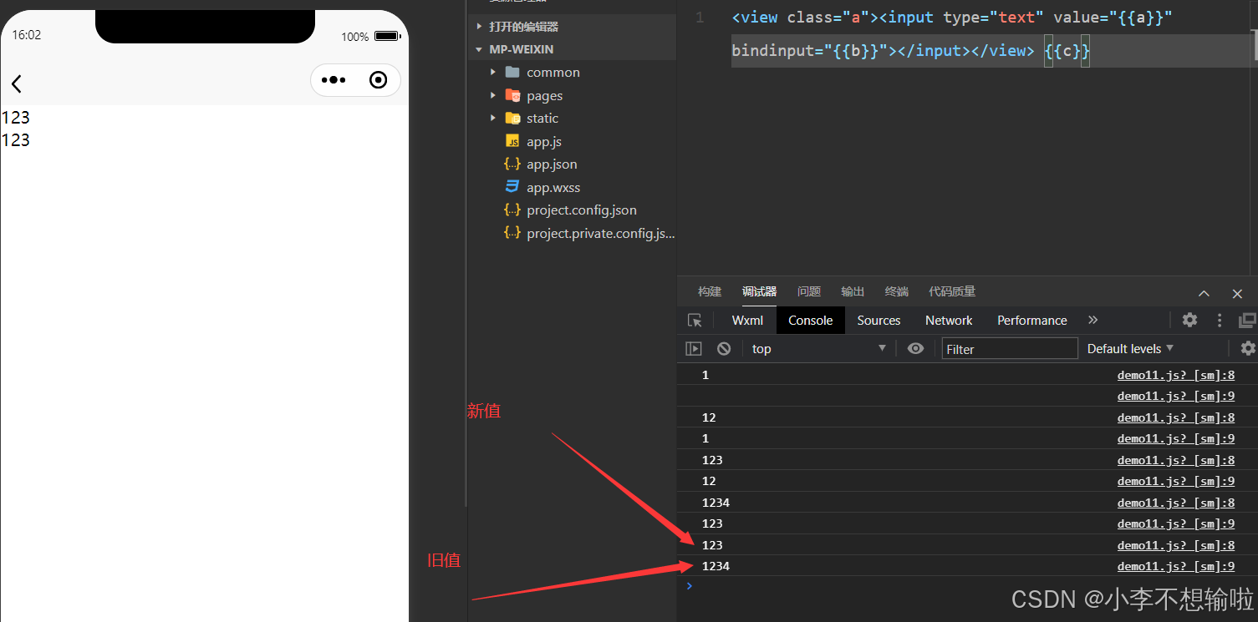Click the {{c}} expression in editor

click(x=1067, y=50)
